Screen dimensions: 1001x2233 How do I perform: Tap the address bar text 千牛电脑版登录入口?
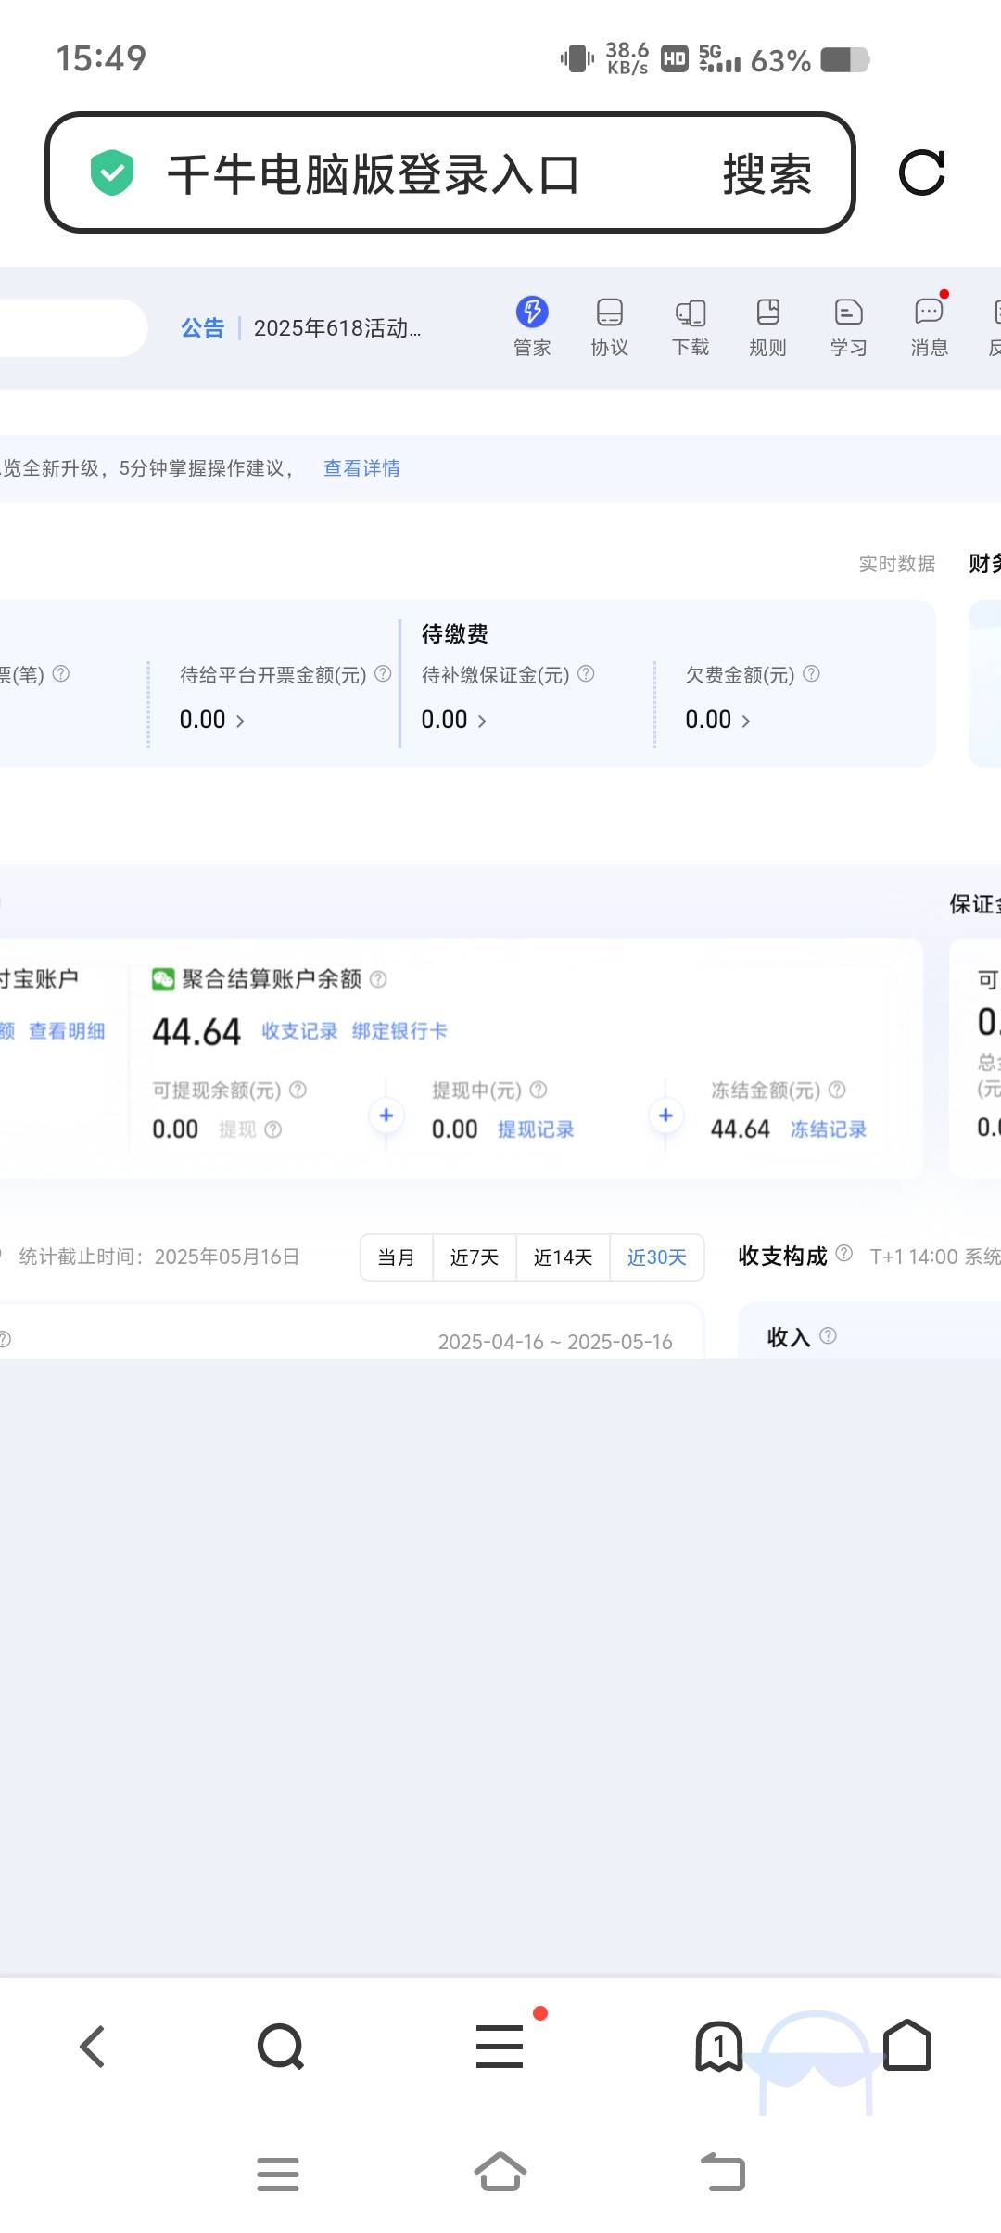(x=374, y=174)
